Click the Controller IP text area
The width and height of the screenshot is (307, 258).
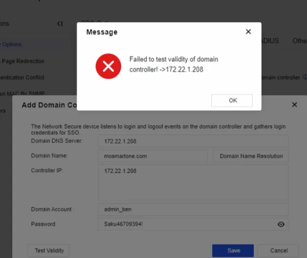[193, 182]
